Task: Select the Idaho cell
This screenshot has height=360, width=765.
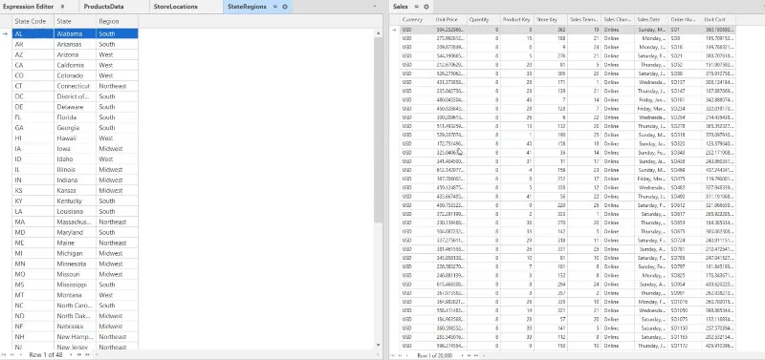Action: [75, 159]
